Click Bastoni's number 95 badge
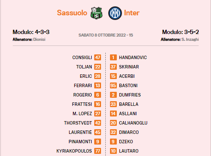The height and width of the screenshot is (156, 211). [x=113, y=85]
